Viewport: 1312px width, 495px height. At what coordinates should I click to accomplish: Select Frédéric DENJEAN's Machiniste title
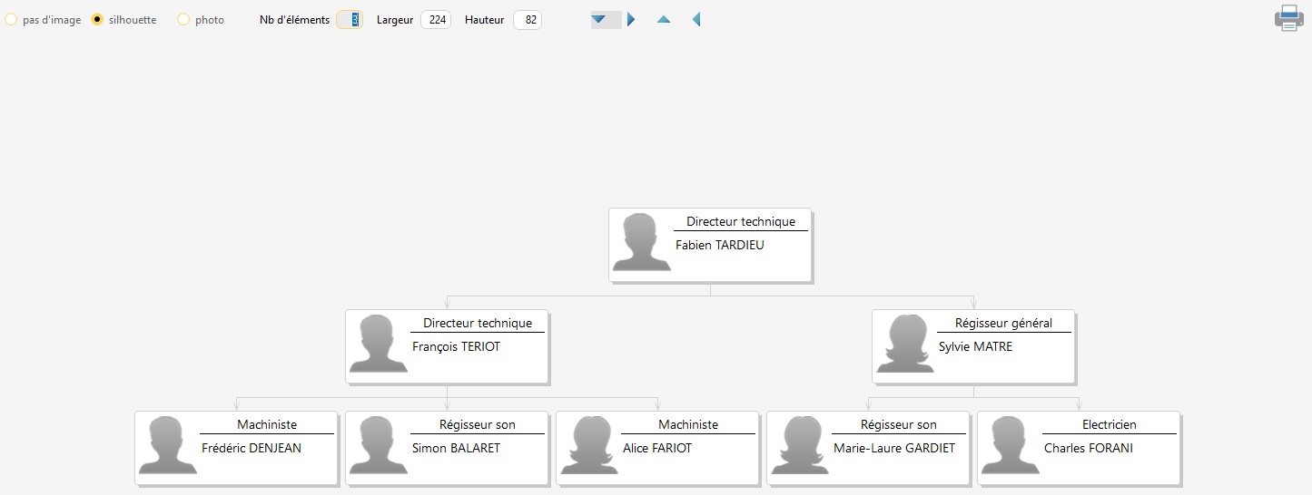tap(267, 424)
